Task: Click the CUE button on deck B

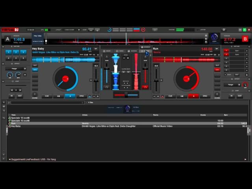Action: tap(170, 96)
